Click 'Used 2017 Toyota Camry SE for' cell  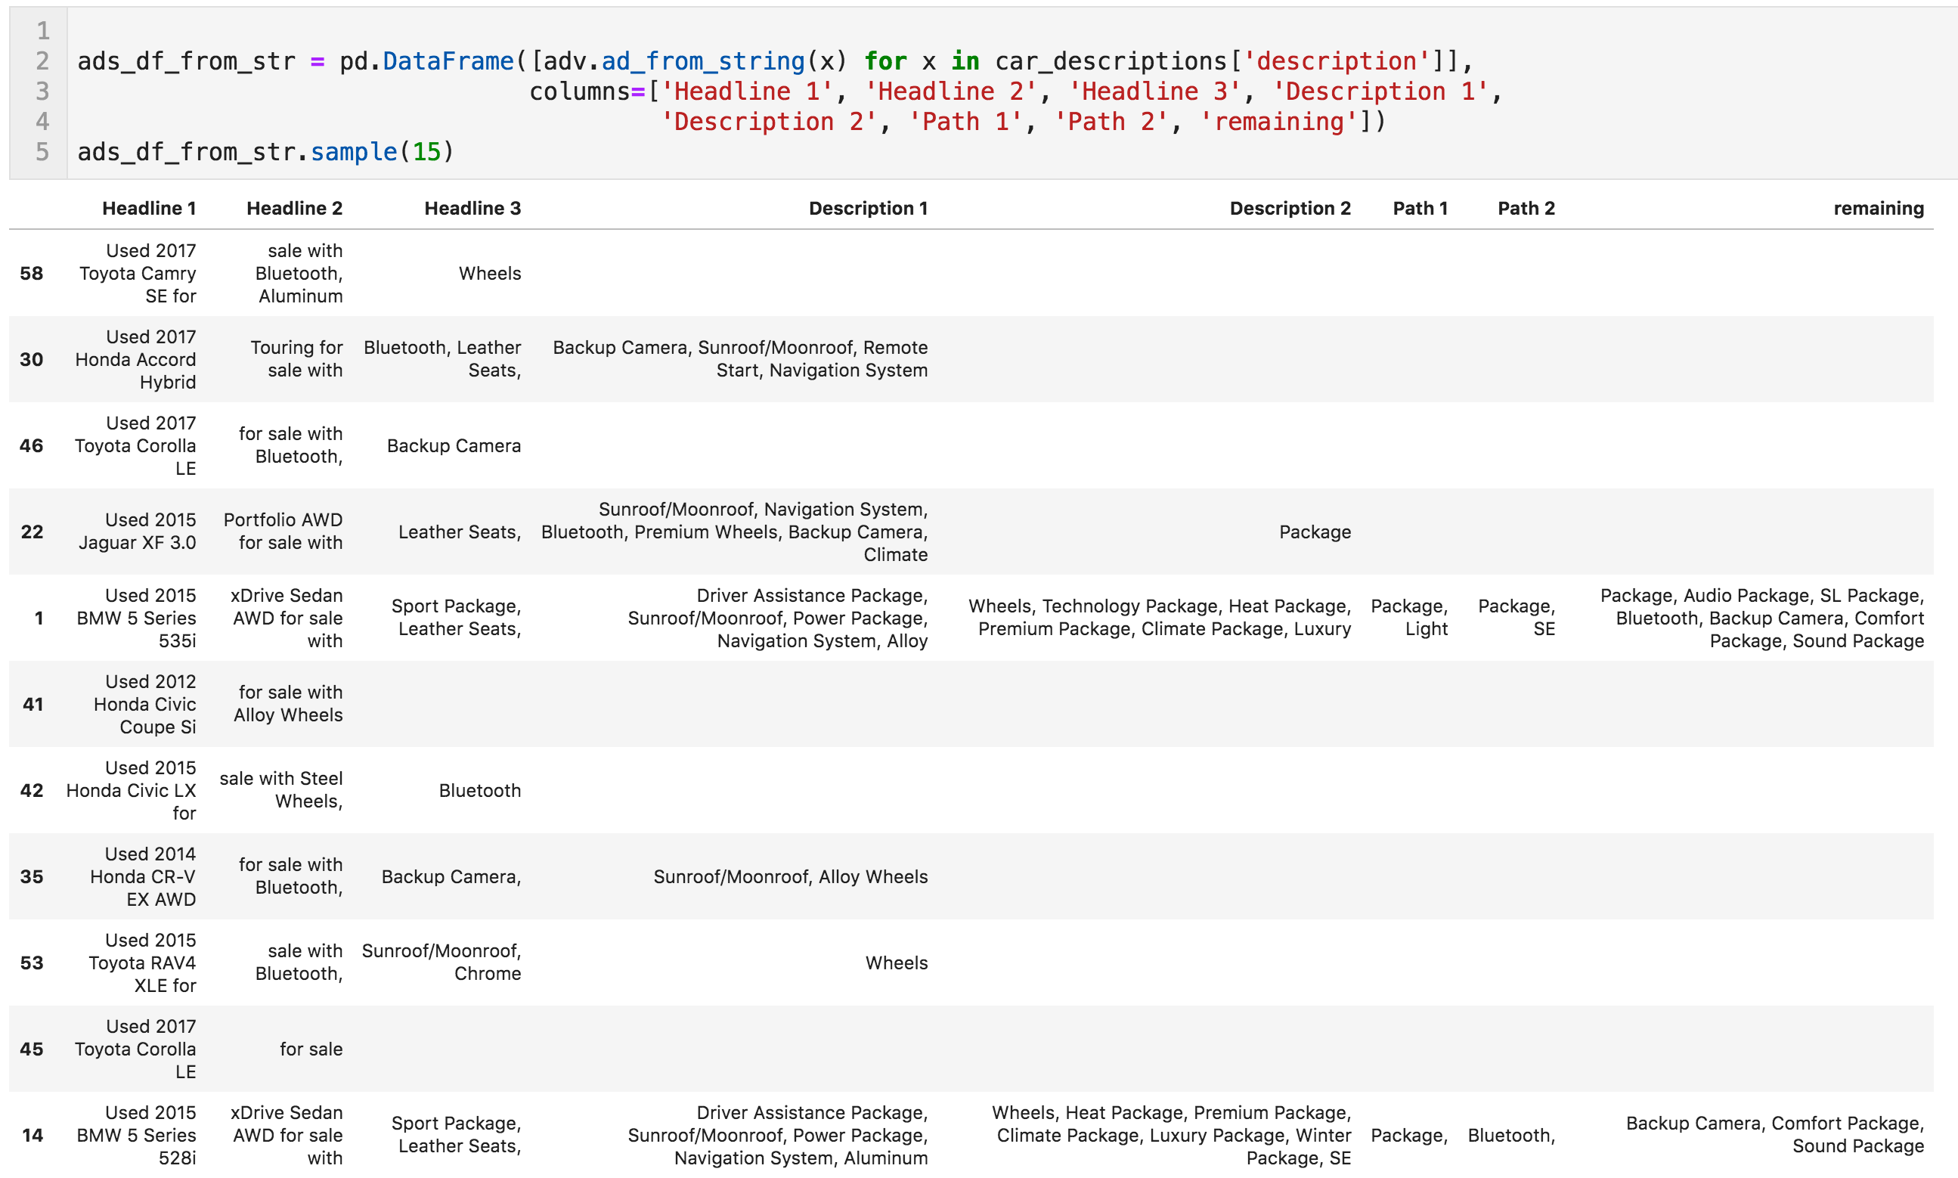click(138, 273)
